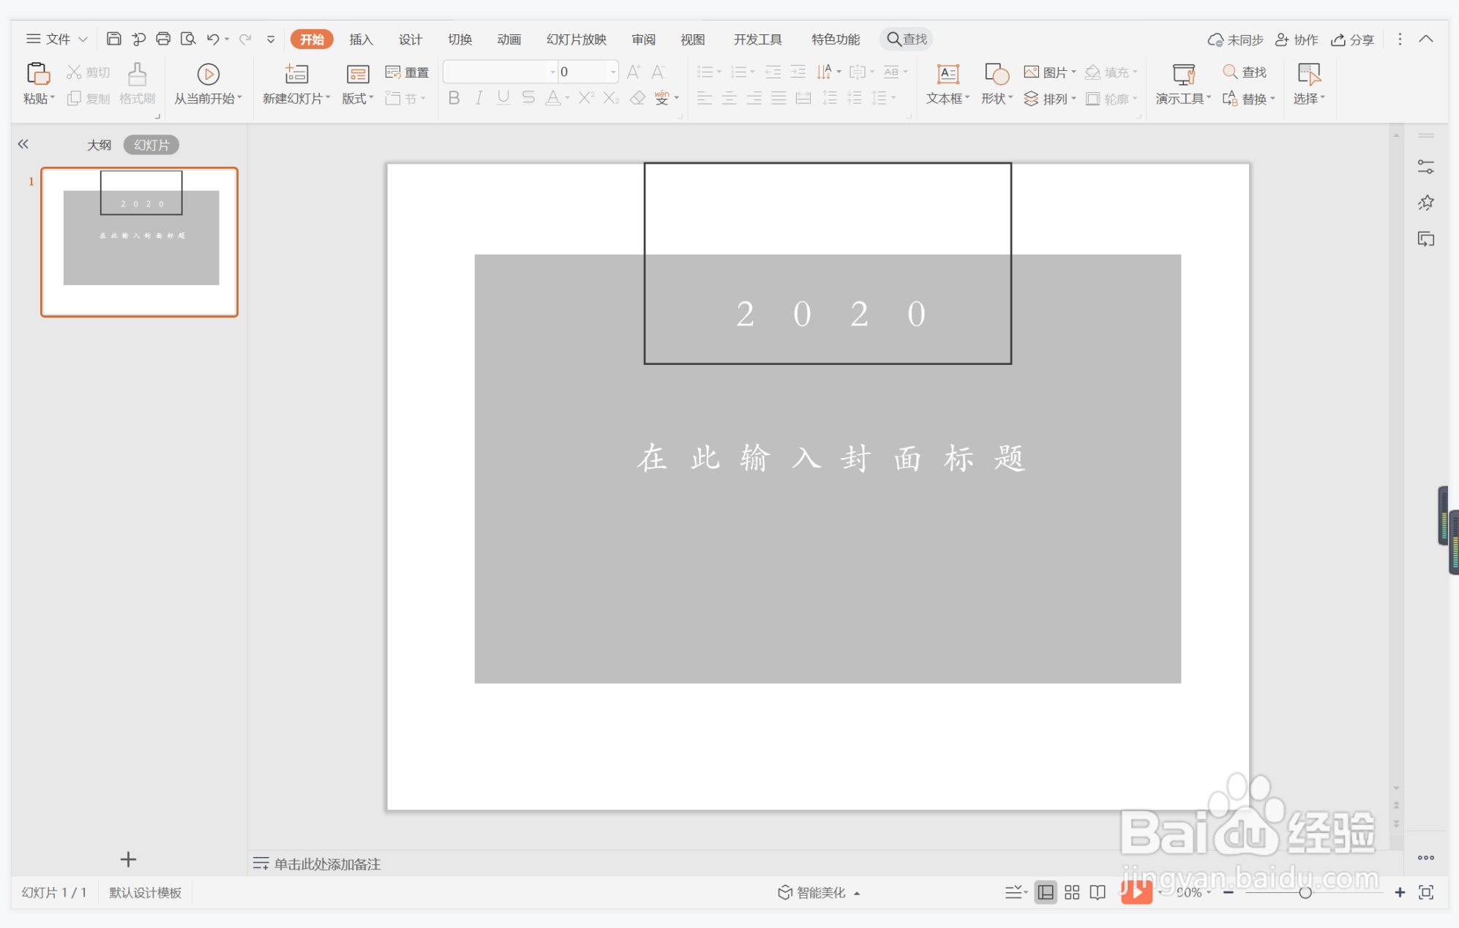
Task: Click the 分享 share button
Action: [x=1353, y=39]
